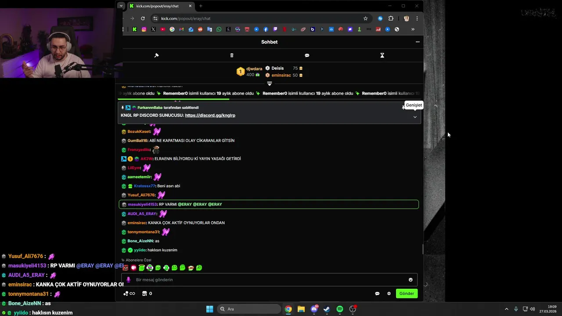The width and height of the screenshot is (562, 316).
Task: Open the Google bookmark
Action: [x=172, y=29]
